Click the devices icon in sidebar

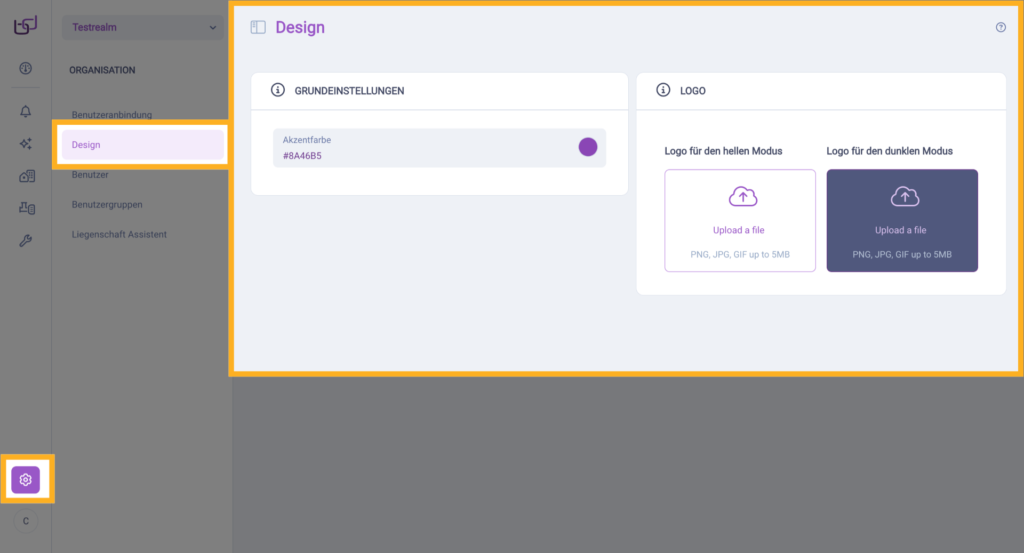[x=27, y=208]
